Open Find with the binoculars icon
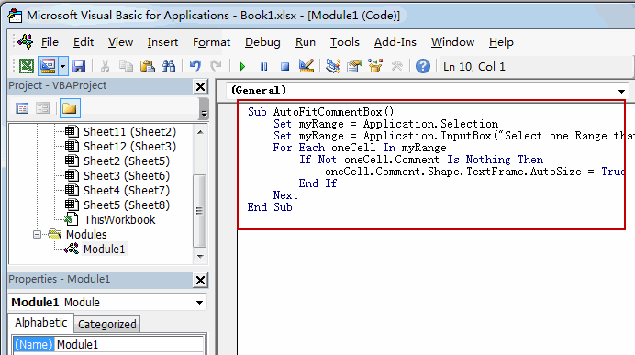 169,65
